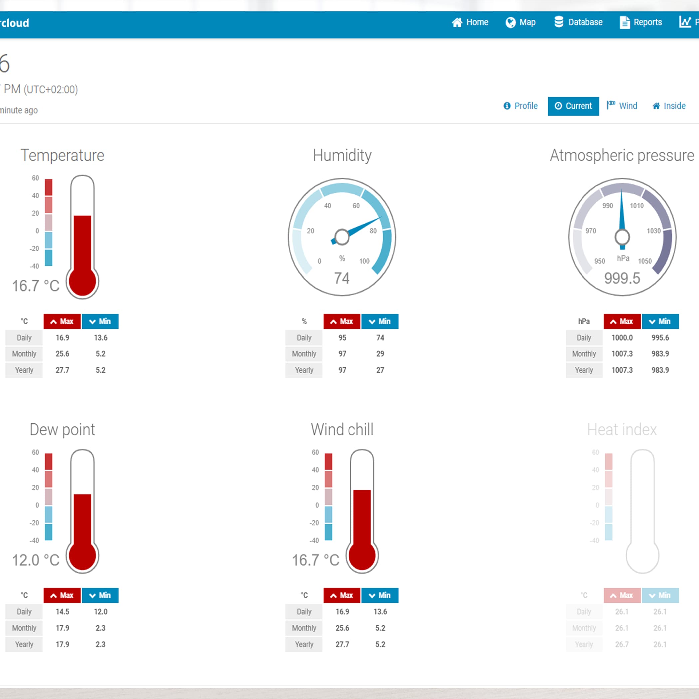Click Dew point Max column header

62,595
